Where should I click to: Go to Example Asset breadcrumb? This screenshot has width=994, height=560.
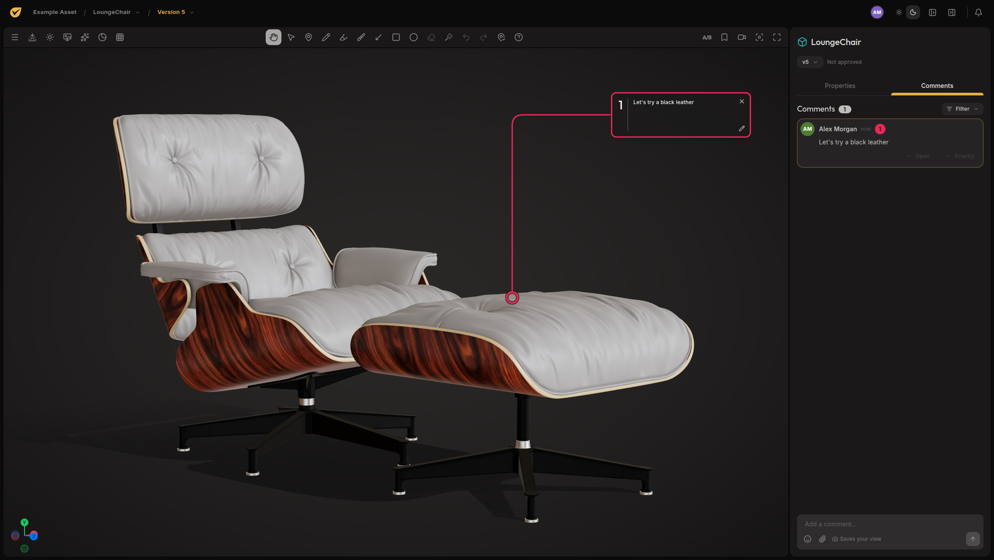tap(55, 12)
